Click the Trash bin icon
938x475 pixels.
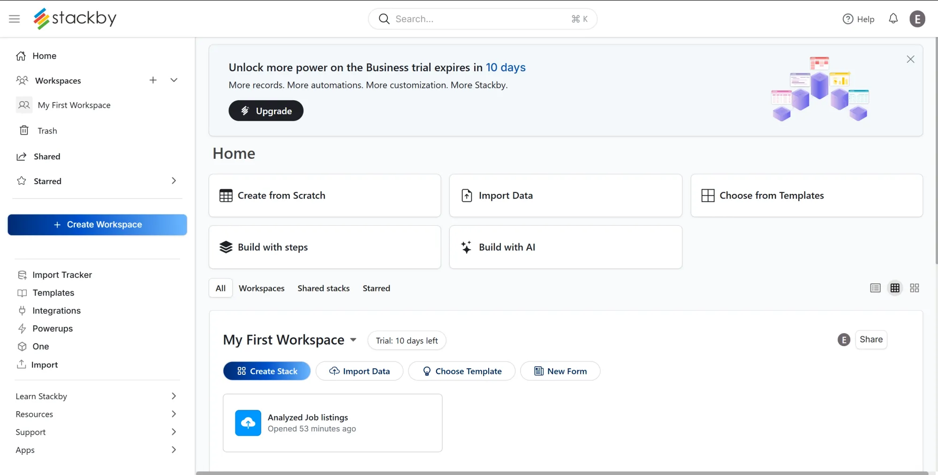tap(24, 130)
